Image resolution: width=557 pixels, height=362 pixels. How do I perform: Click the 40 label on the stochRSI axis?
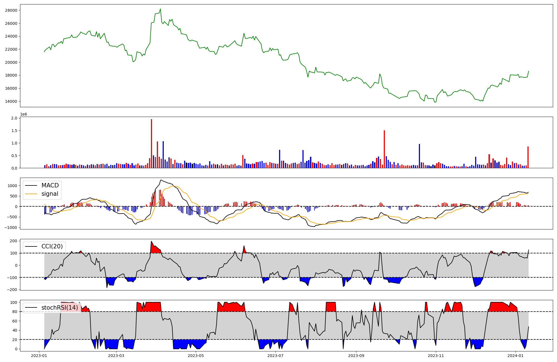click(x=15, y=330)
